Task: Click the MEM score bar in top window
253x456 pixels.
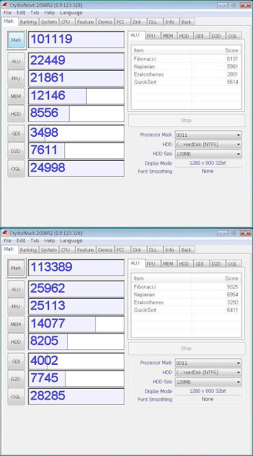Action: tap(76, 96)
